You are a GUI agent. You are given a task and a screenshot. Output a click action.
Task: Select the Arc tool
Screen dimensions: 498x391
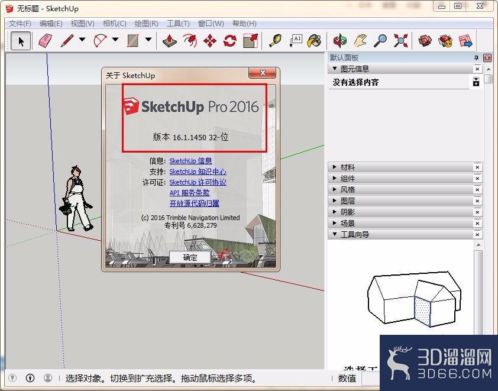click(x=100, y=41)
